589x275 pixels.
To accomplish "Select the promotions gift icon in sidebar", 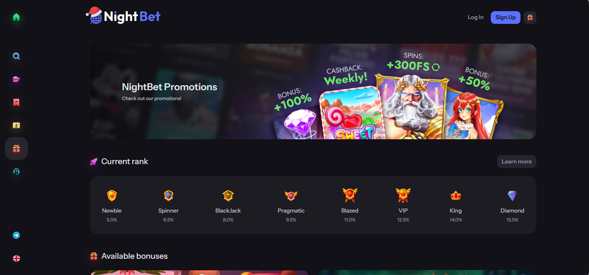I will pos(16,148).
